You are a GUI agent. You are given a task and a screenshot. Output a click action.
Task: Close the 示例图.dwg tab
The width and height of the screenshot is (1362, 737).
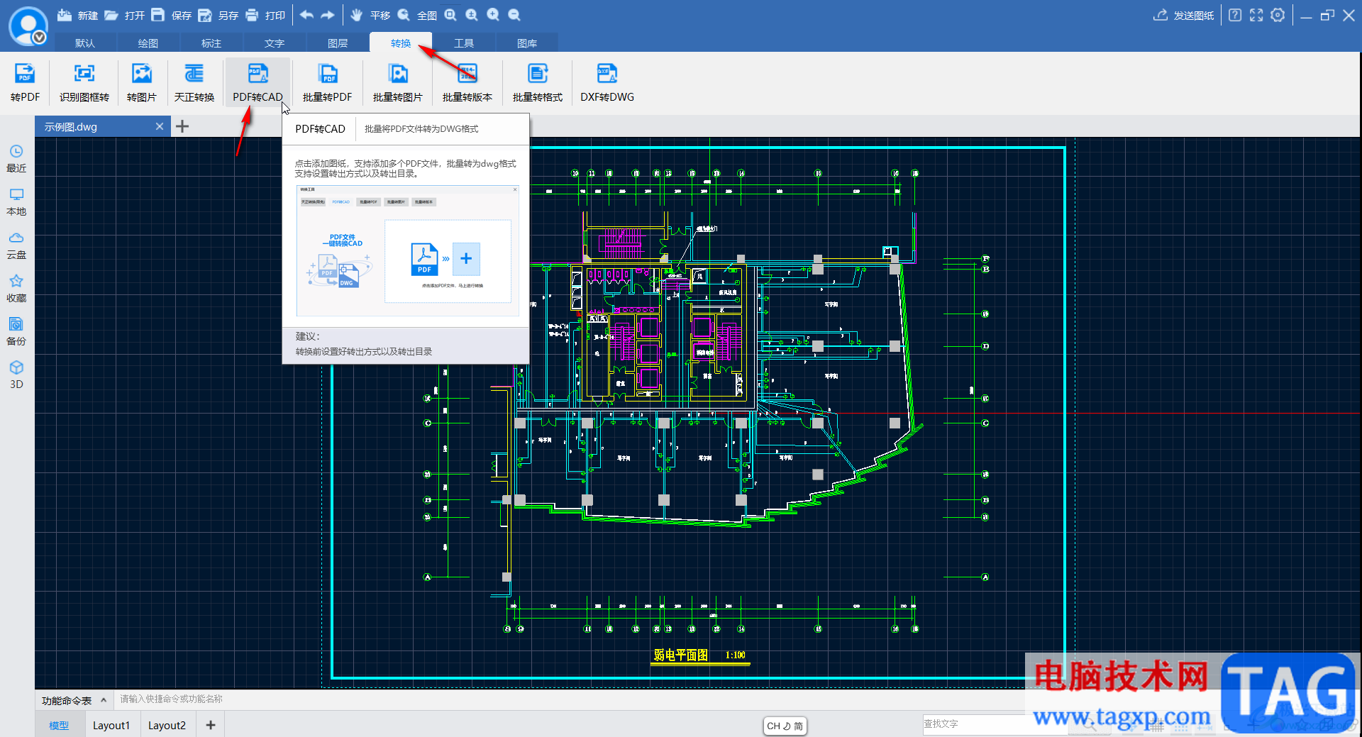160,126
